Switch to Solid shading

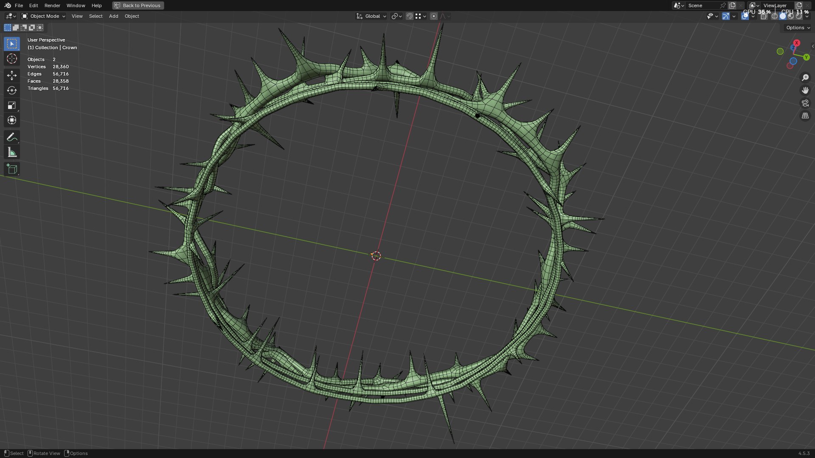click(x=783, y=16)
